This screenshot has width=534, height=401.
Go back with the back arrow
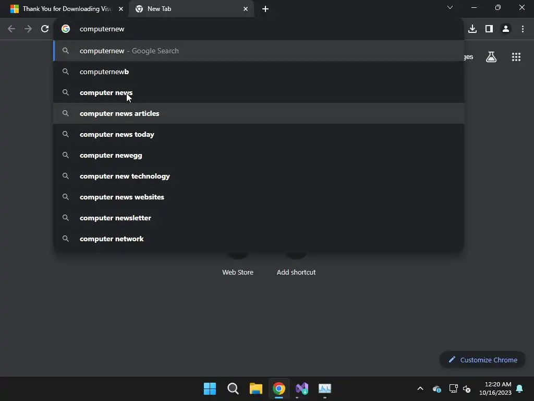[x=11, y=29]
